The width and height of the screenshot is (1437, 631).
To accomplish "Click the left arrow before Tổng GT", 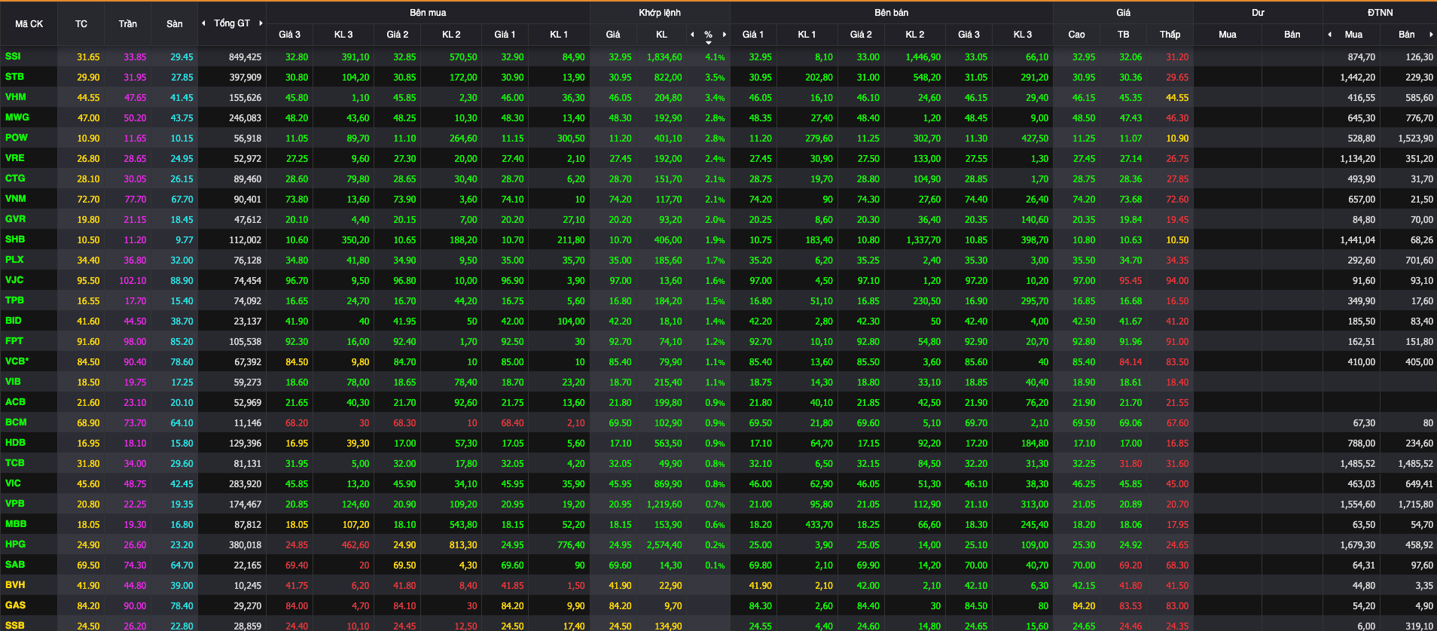I will [x=203, y=23].
